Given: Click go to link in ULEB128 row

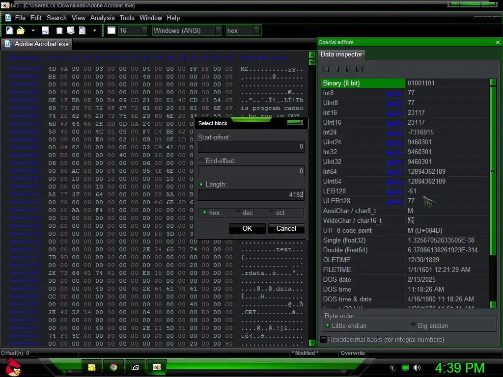Looking at the screenshot, I should (x=394, y=201).
